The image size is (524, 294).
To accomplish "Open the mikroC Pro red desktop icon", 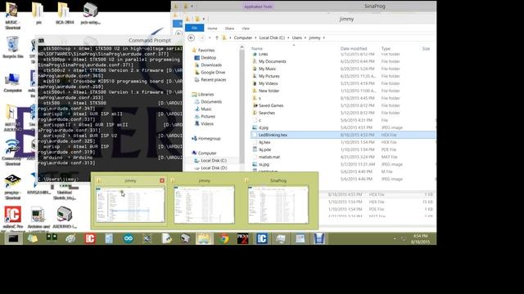I will coord(13,218).
